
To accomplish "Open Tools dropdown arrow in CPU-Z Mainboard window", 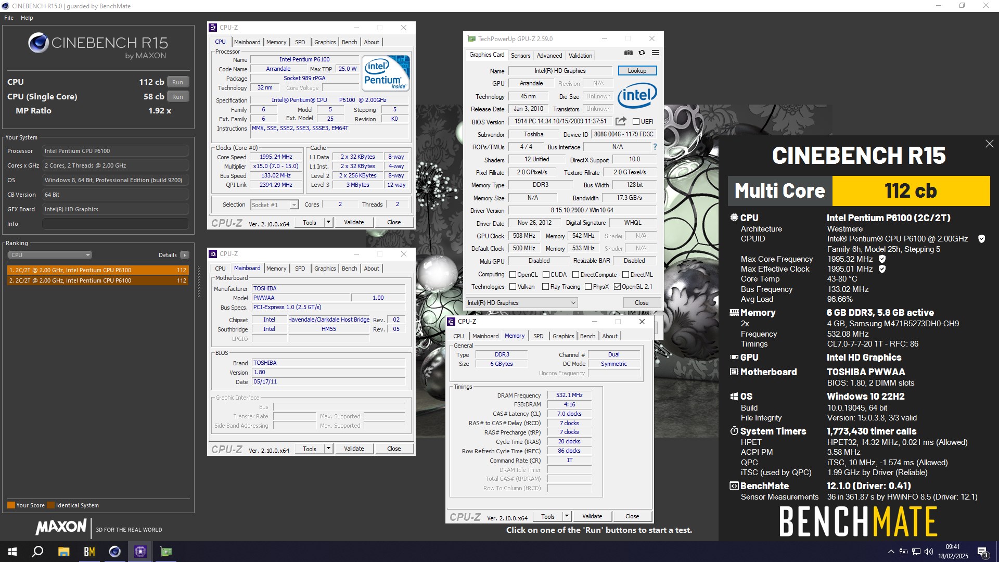I will coord(328,449).
